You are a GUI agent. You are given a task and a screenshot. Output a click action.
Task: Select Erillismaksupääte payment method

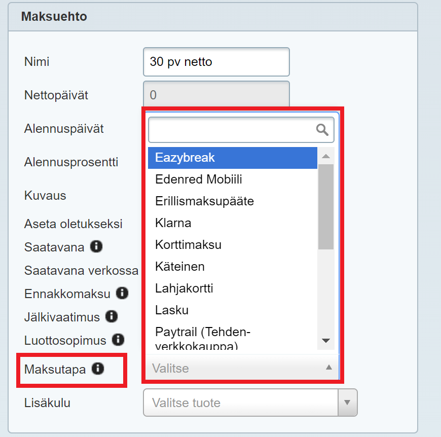233,201
